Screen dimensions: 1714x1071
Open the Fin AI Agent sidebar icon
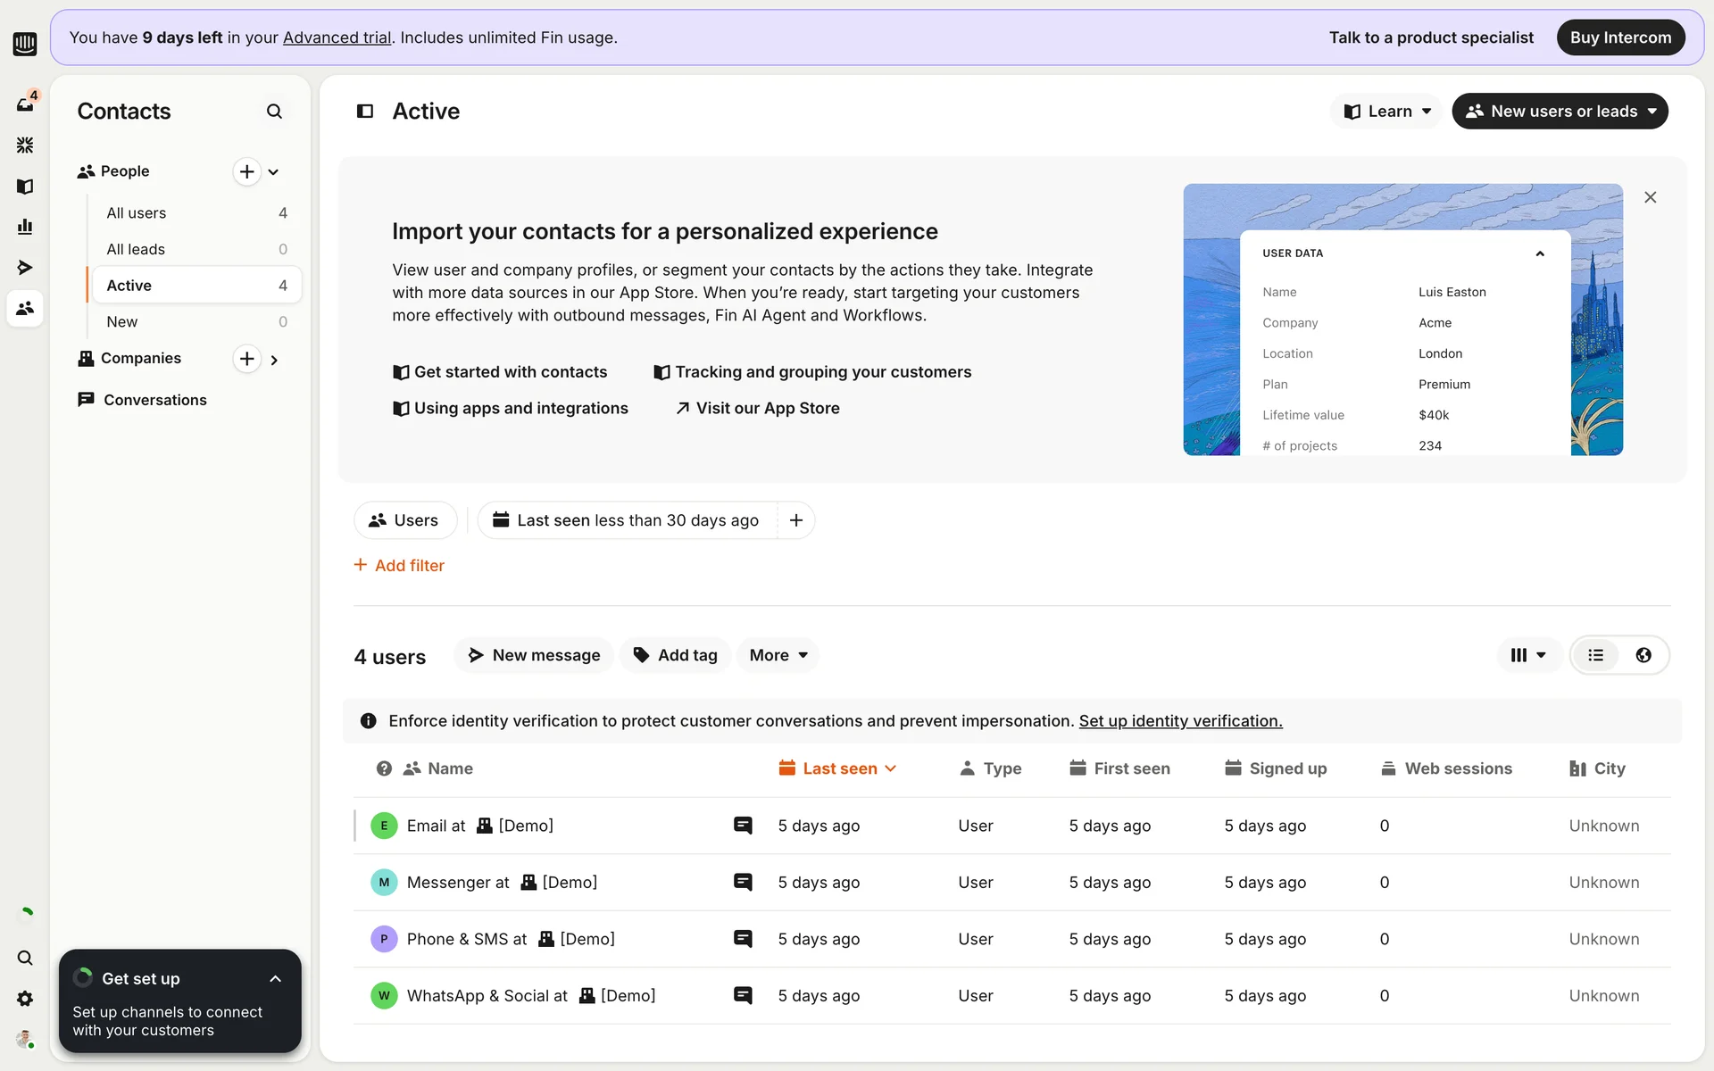tap(25, 145)
